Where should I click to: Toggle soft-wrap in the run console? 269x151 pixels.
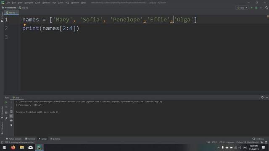pyautogui.click(x=11, y=112)
